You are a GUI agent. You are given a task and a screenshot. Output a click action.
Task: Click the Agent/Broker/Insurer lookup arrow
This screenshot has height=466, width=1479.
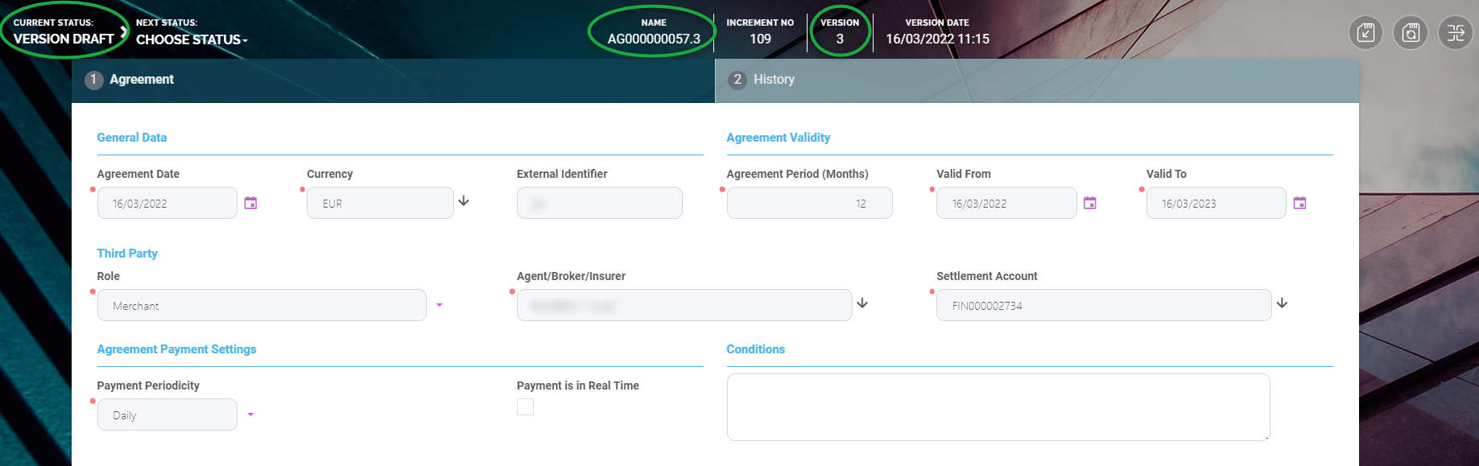[x=862, y=303]
